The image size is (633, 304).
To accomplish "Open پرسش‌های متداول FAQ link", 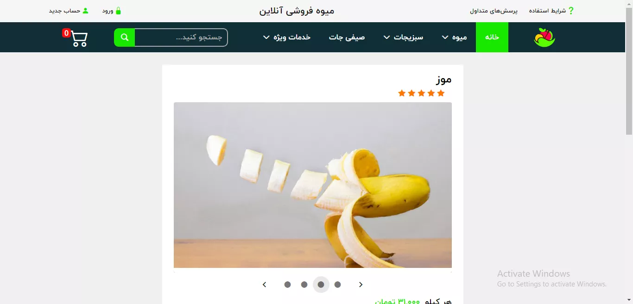I will pos(494,11).
